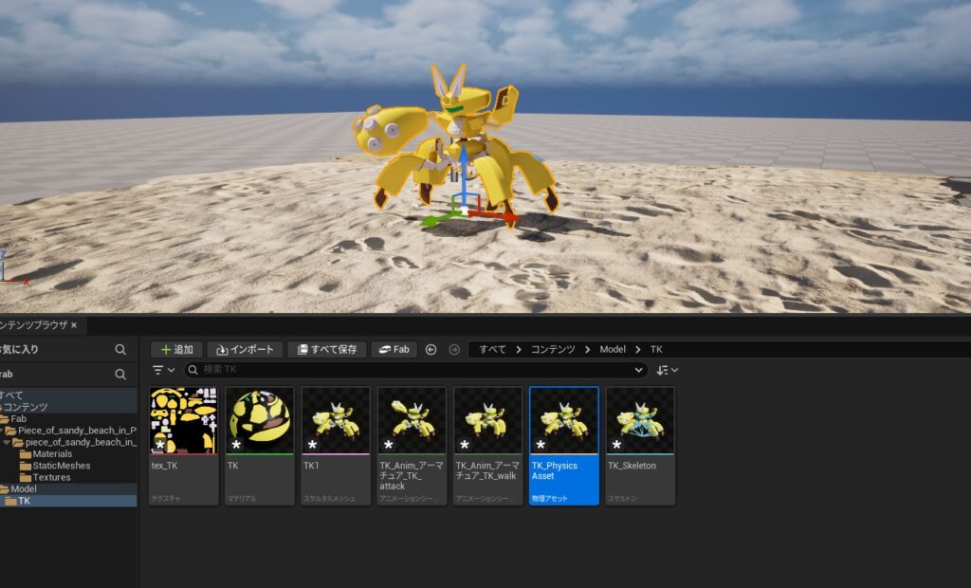The width and height of the screenshot is (971, 588).
Task: Open the filter dropdown beside search box
Action: pyautogui.click(x=164, y=370)
